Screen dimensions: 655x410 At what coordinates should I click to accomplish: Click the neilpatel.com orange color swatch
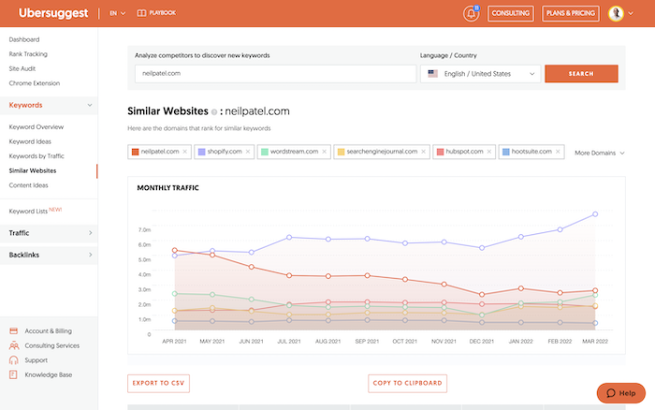pyautogui.click(x=135, y=152)
